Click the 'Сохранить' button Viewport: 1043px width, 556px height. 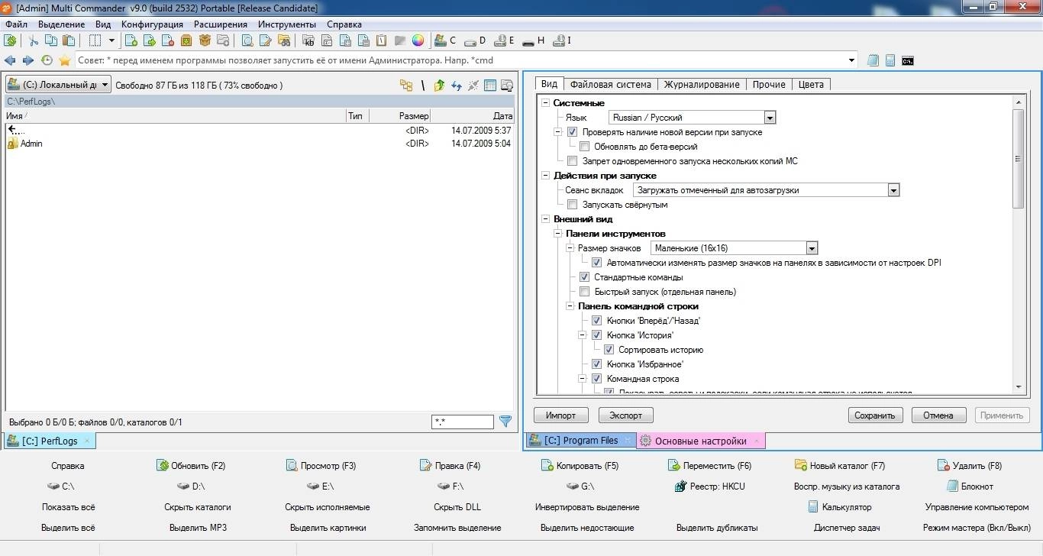875,415
